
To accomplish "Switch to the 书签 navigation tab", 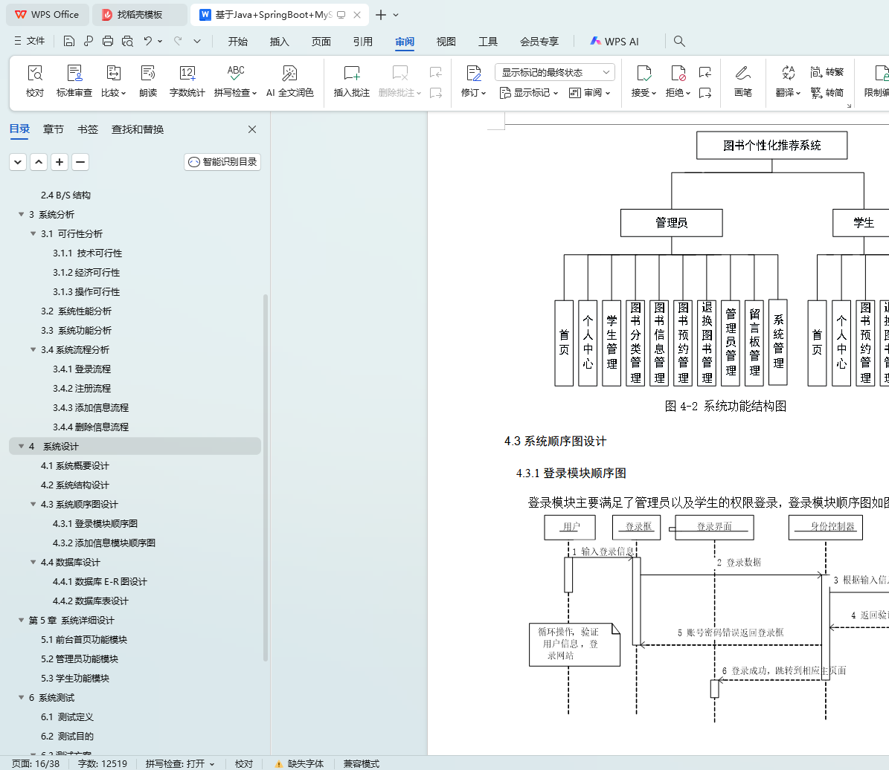I will point(87,129).
